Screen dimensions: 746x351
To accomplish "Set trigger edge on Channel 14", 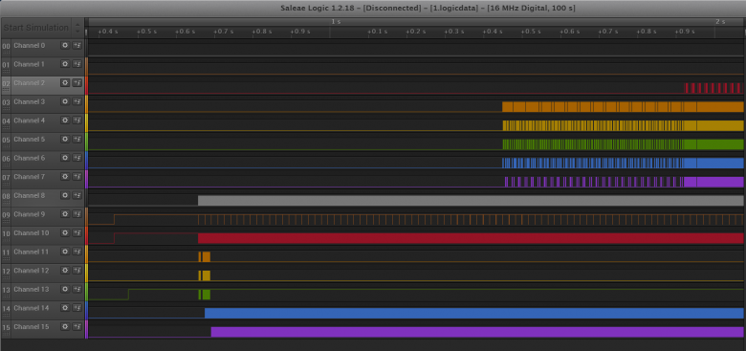I will [x=77, y=308].
